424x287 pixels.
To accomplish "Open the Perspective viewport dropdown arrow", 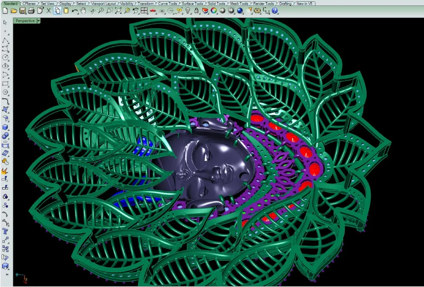I will (x=39, y=21).
